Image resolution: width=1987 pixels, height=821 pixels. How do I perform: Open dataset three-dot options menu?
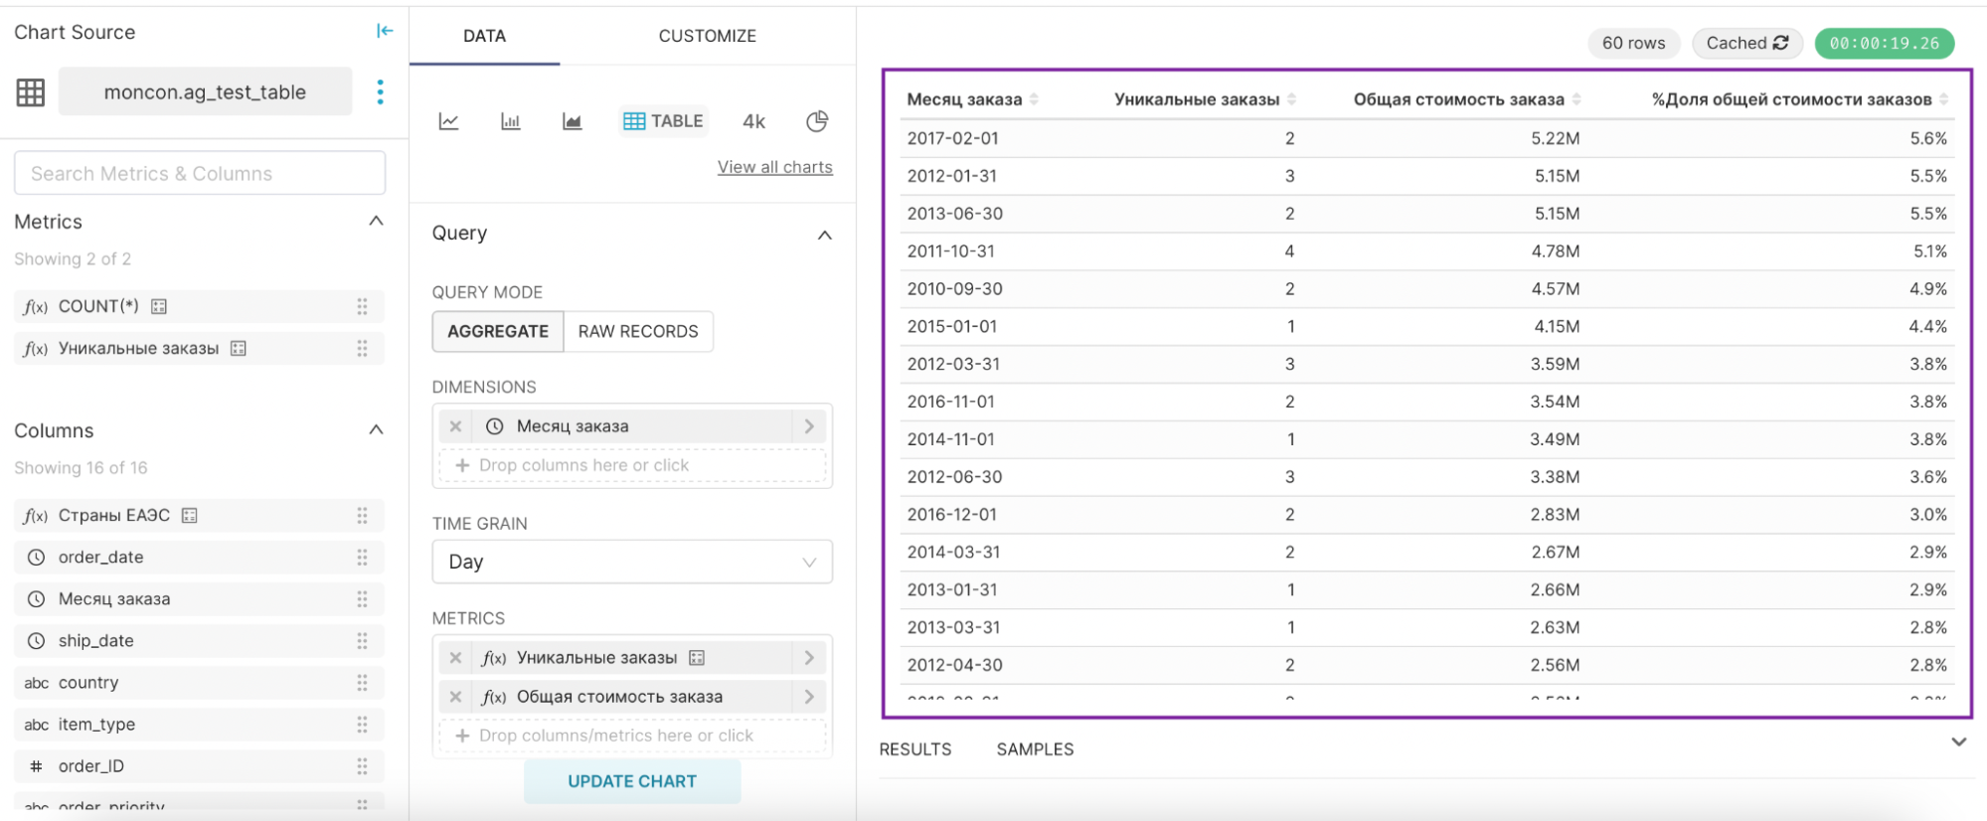coord(380,92)
